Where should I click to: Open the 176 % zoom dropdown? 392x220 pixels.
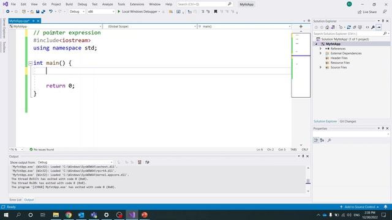[x=16, y=150]
